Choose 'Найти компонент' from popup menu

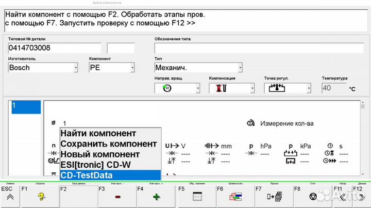110,133
